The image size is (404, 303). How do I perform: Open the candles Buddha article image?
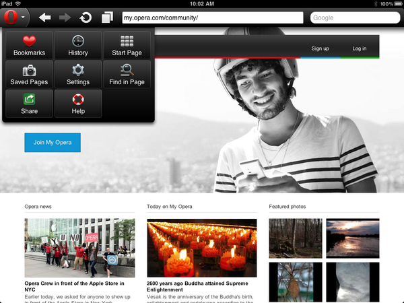tap(201, 248)
